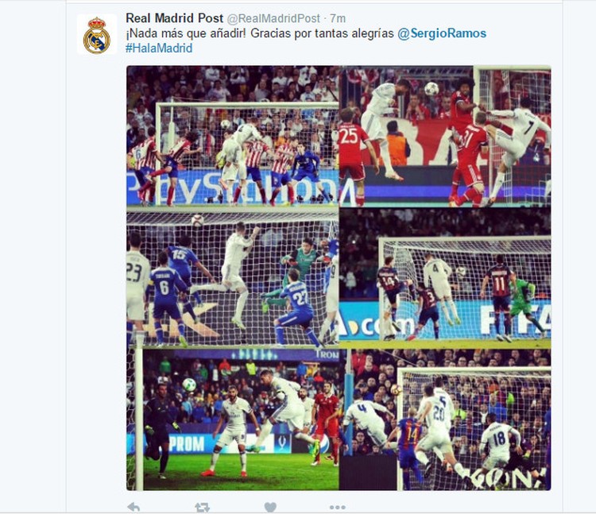
Task: Open the photo with the FIFA advertising board
Action: click(x=445, y=279)
